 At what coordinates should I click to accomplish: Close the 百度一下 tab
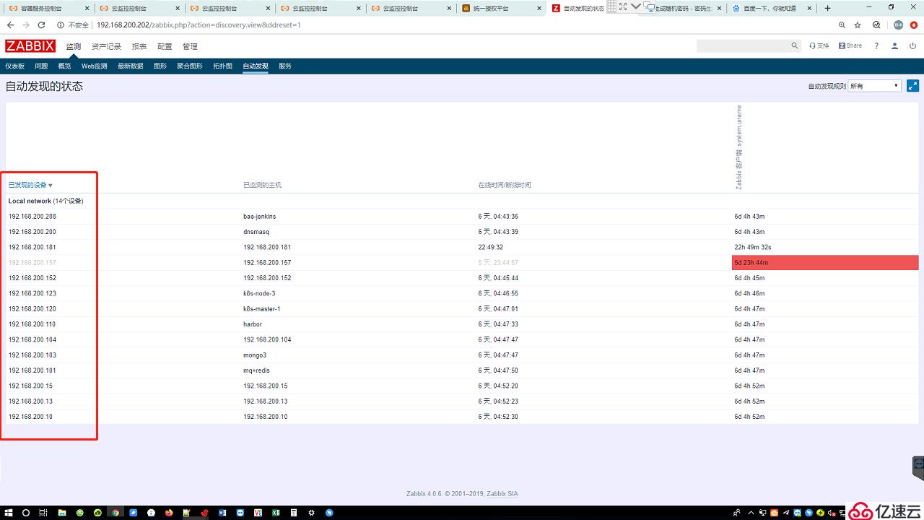pyautogui.click(x=810, y=8)
